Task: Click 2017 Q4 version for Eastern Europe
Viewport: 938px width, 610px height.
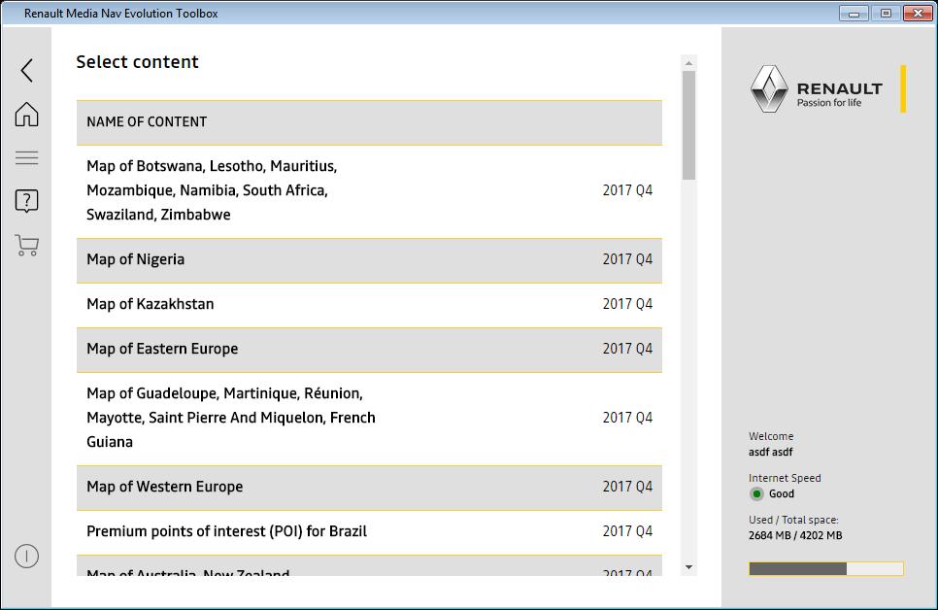Action: [x=627, y=349]
